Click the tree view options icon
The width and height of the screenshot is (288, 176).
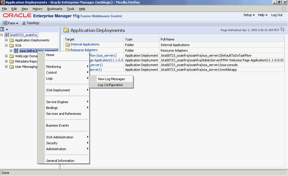pos(3,29)
